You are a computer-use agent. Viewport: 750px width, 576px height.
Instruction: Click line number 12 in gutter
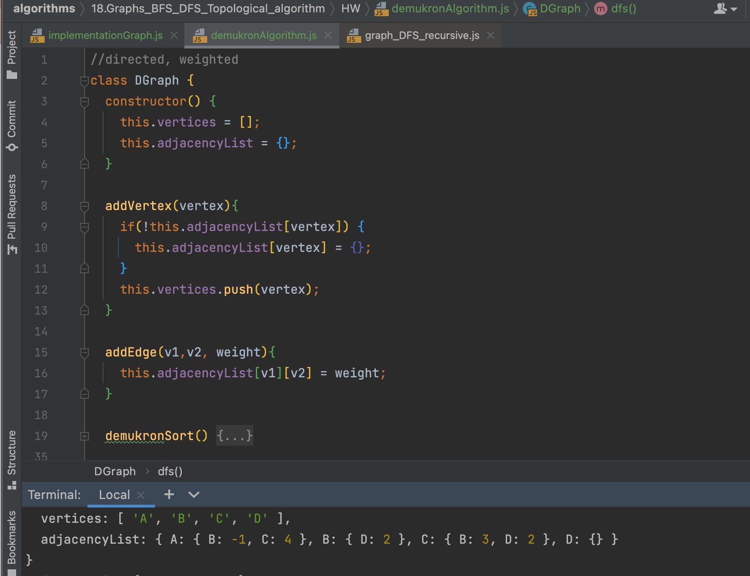41,289
